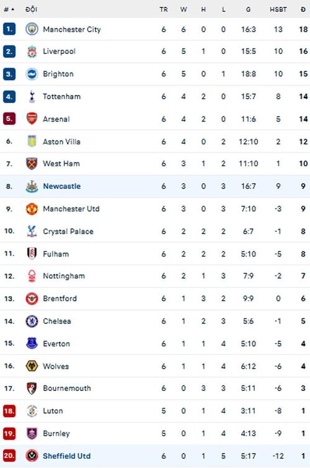Click the Manchester Utd club crest
The height and width of the screenshot is (468, 310).
click(x=32, y=209)
